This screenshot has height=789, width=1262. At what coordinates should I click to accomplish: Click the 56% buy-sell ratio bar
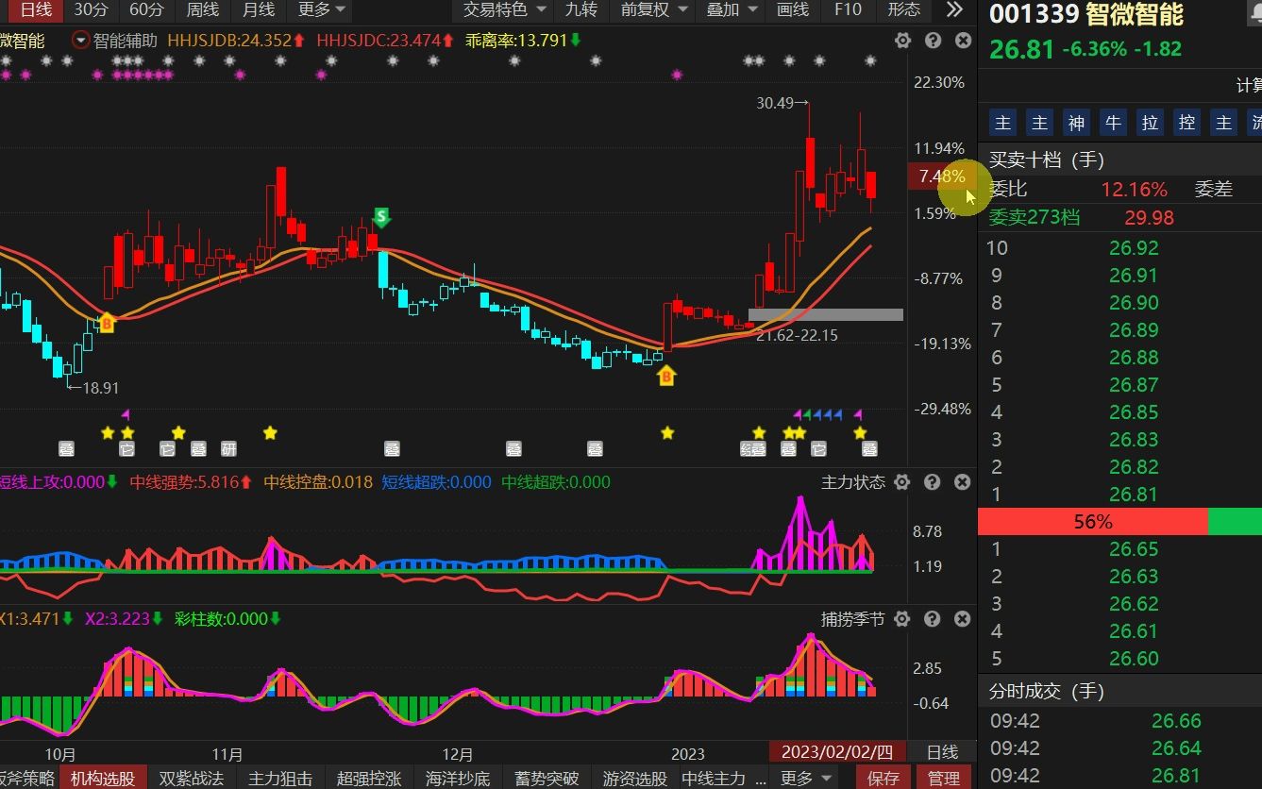point(1093,521)
